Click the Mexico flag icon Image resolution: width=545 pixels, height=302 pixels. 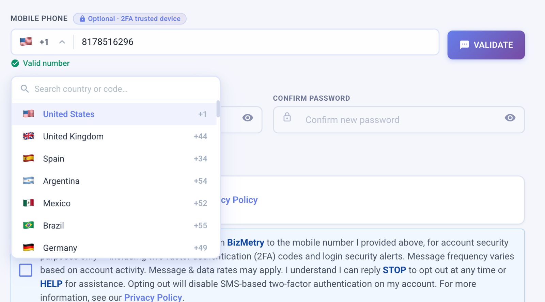(29, 203)
